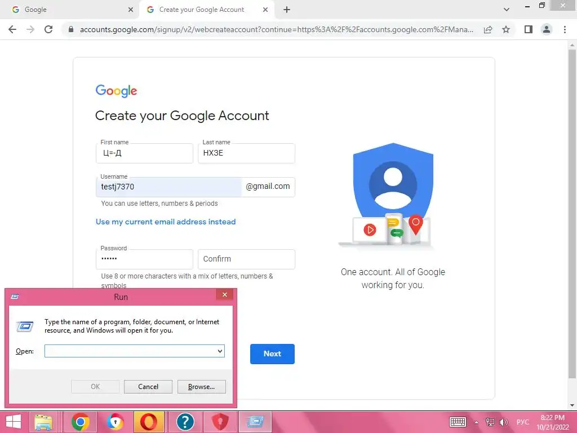Click the First name field
577x433 pixels.
coord(144,153)
